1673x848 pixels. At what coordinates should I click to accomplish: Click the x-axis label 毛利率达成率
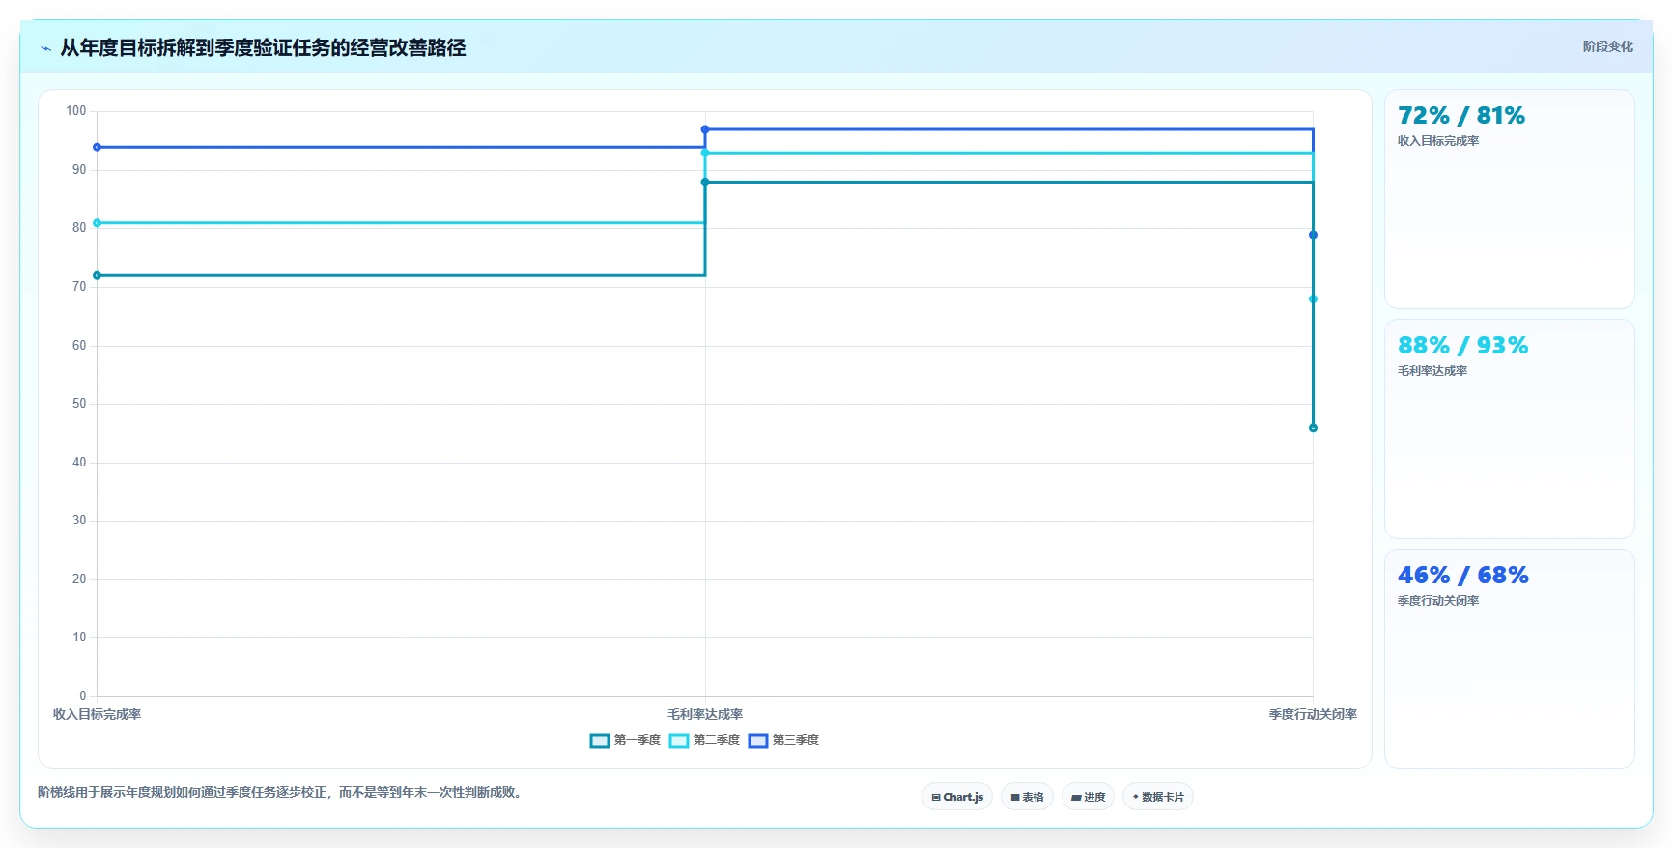pyautogui.click(x=705, y=714)
